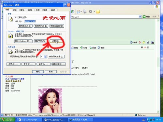163x122 pixels.
Task: Click the green 转到 Go arrow icon
Action: (x=144, y=17)
